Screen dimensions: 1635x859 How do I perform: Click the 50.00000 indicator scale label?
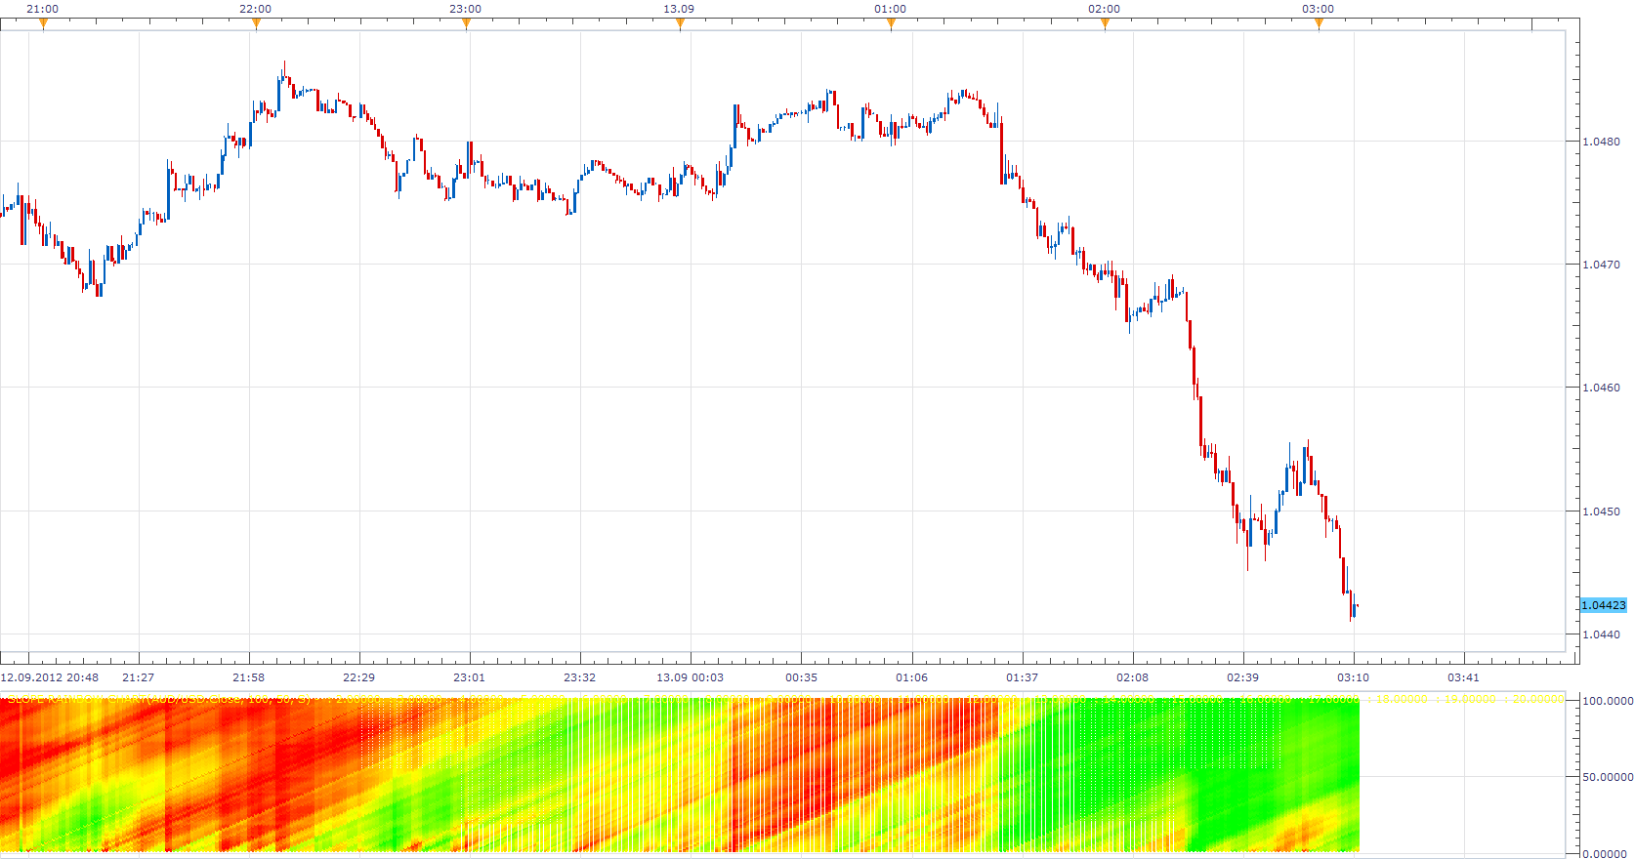(x=1608, y=777)
